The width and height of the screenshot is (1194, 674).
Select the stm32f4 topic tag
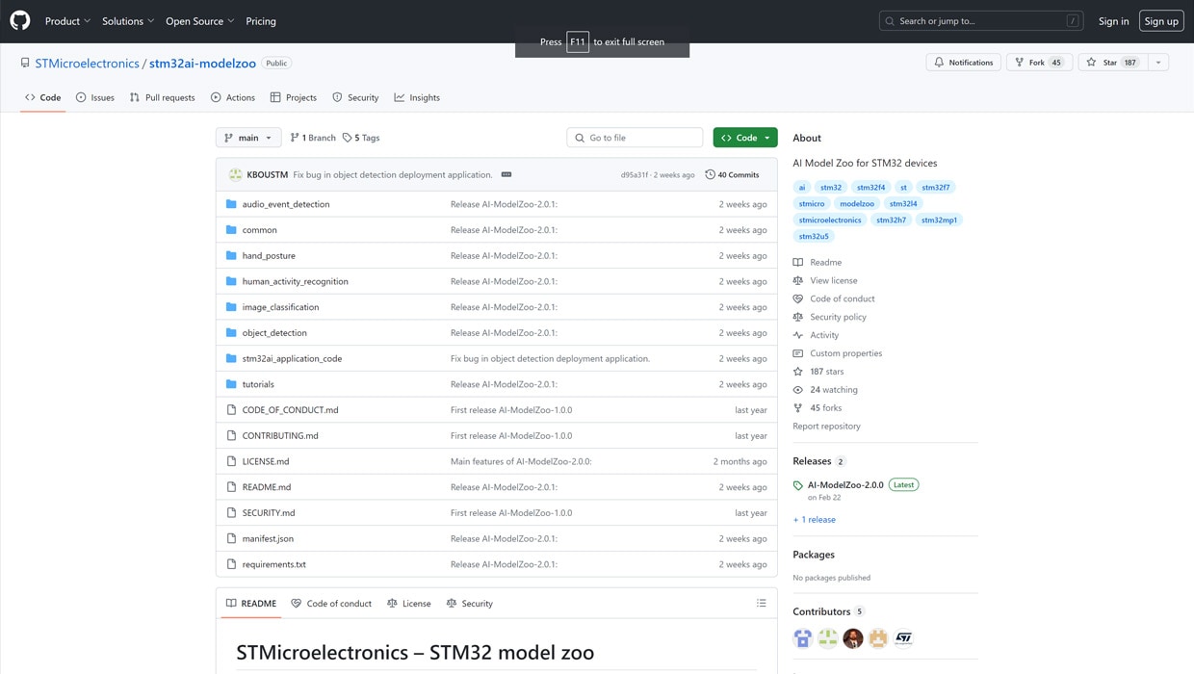tap(870, 188)
